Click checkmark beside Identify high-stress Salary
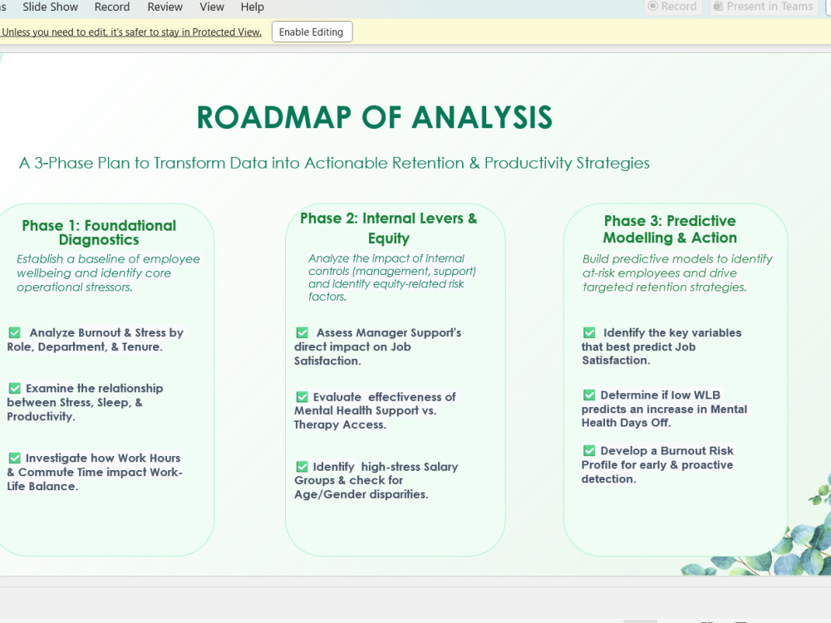The height and width of the screenshot is (623, 831). (x=302, y=467)
